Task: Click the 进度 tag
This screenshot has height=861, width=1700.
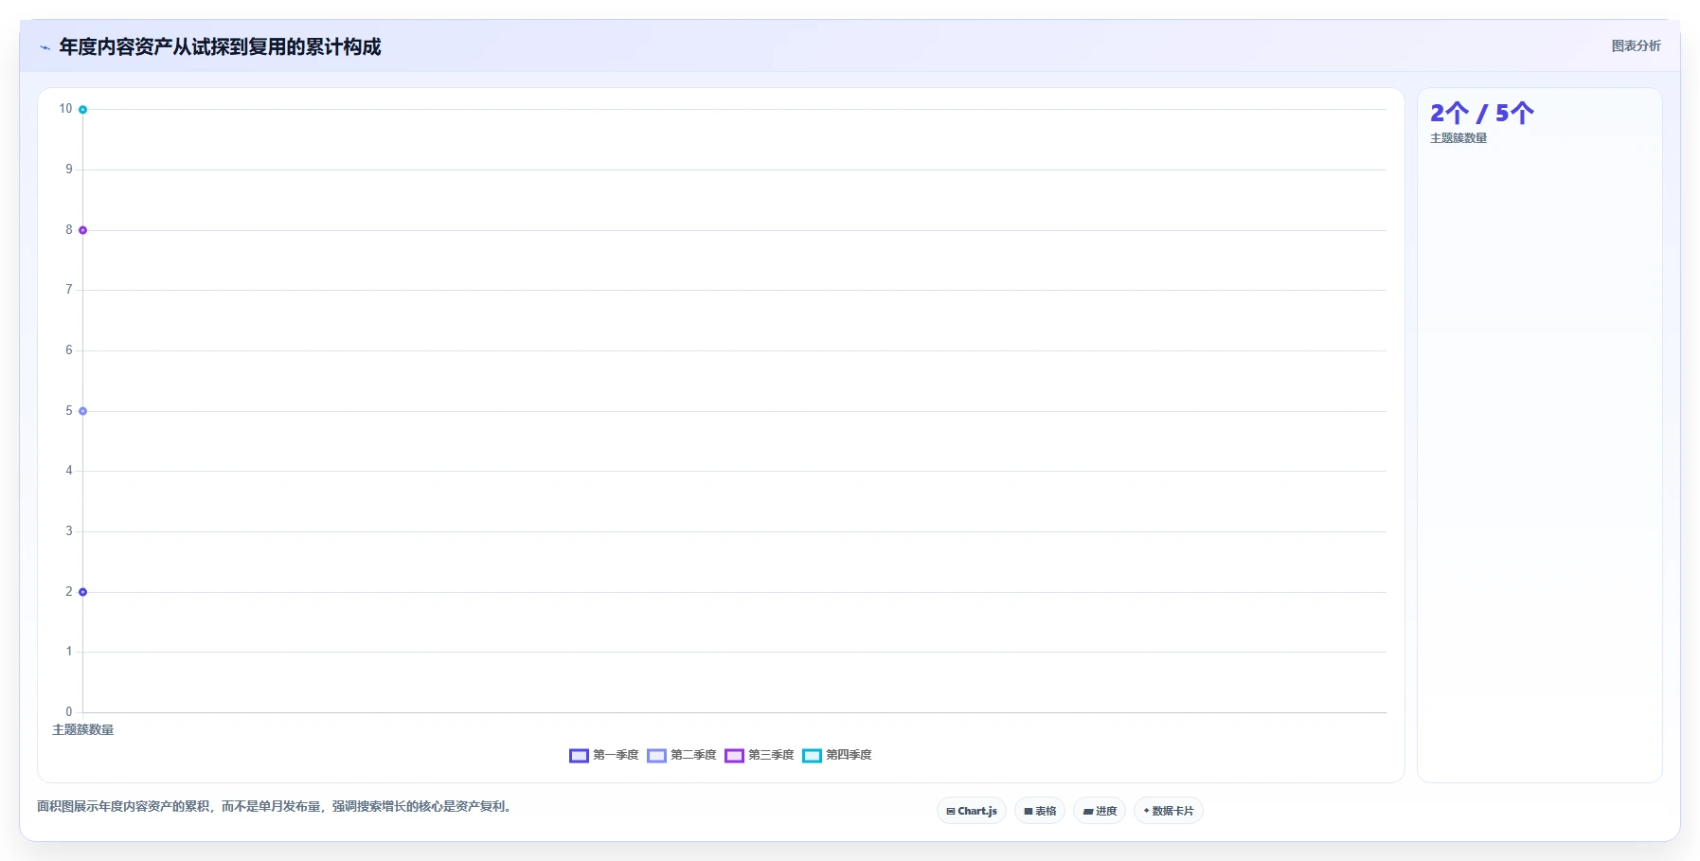Action: click(1100, 811)
